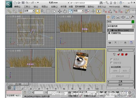Click the Redo arrow icon
The image size is (136, 98).
pyautogui.click(x=33, y=3)
